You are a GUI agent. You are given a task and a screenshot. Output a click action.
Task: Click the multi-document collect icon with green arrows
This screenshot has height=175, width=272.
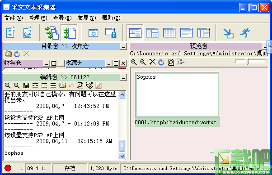click(x=52, y=33)
